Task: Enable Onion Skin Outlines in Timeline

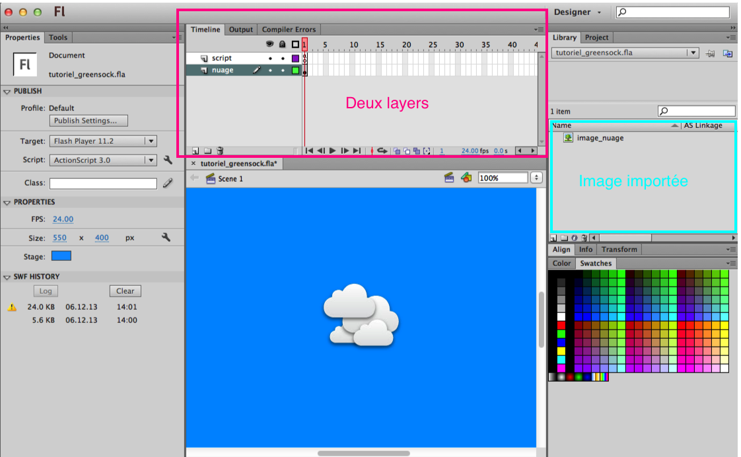Action: tap(407, 151)
